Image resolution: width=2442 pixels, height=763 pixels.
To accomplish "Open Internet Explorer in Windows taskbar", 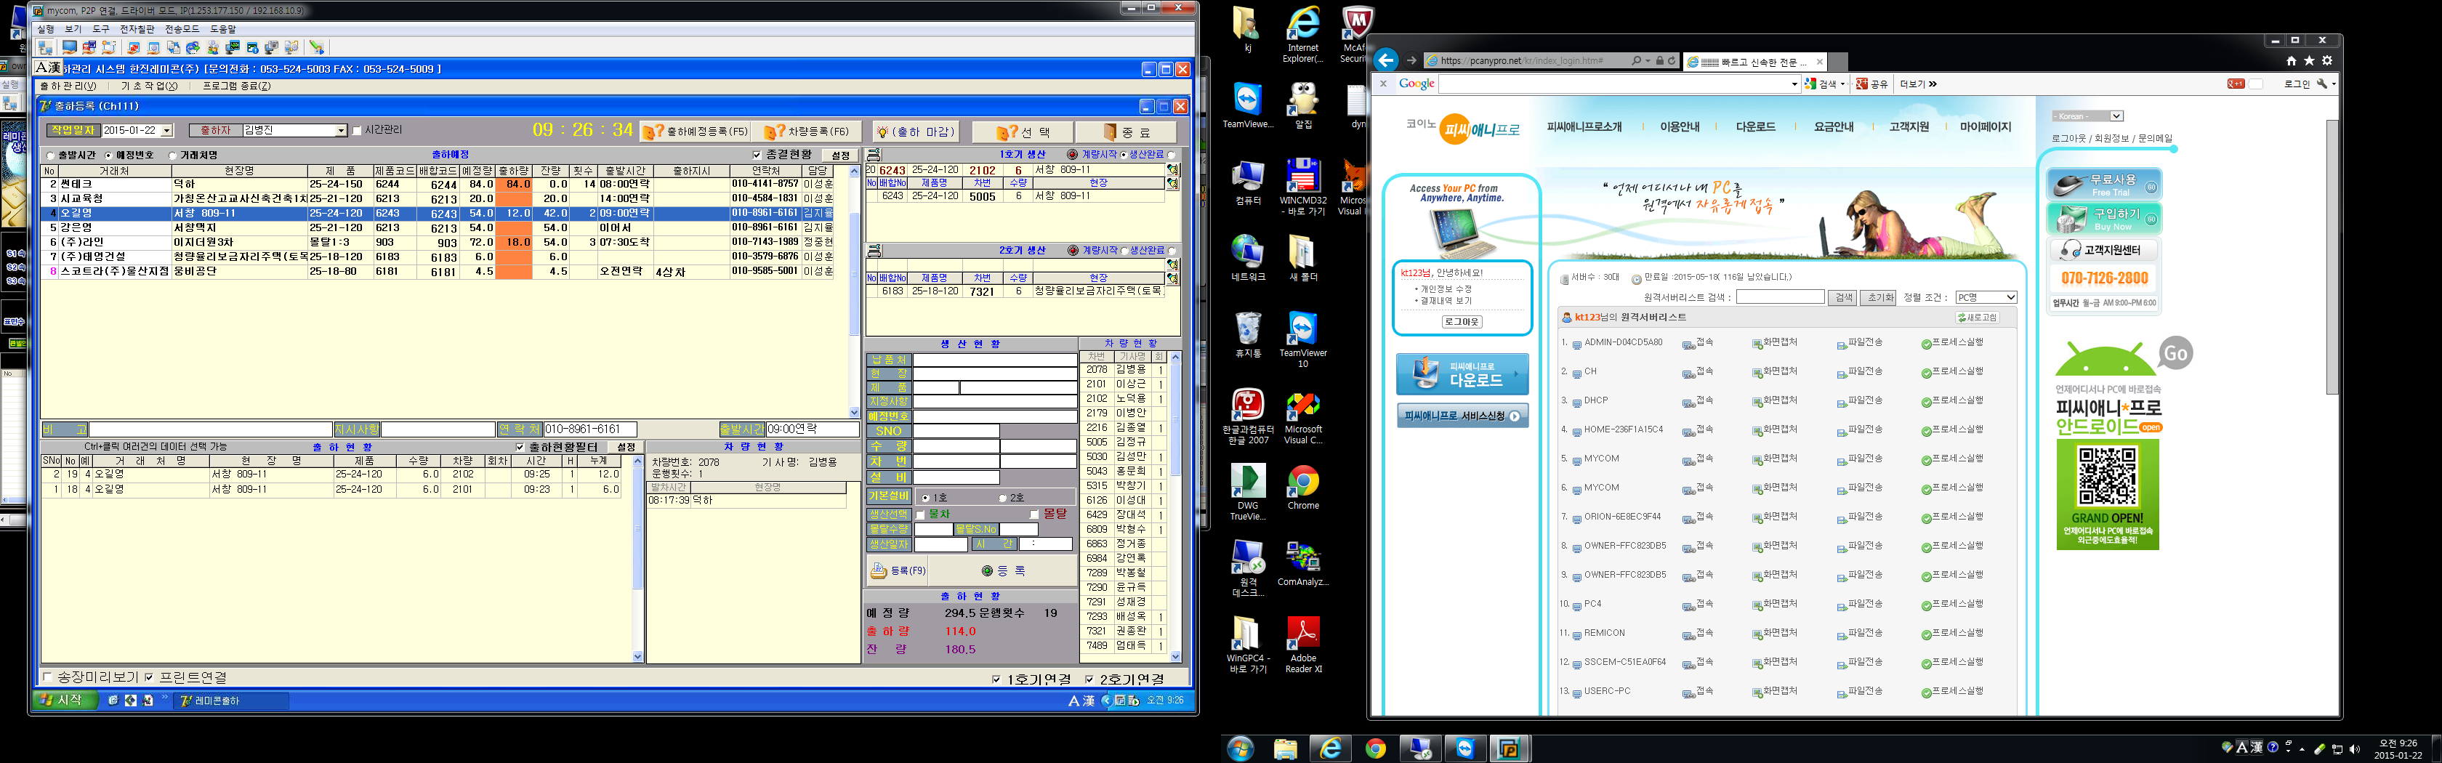I will (x=1330, y=748).
